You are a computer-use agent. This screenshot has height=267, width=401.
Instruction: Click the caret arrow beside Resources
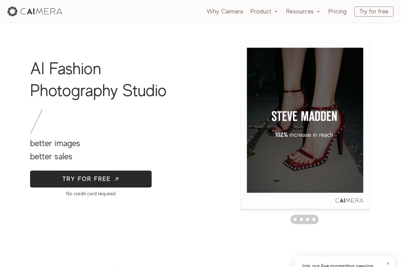(x=318, y=12)
